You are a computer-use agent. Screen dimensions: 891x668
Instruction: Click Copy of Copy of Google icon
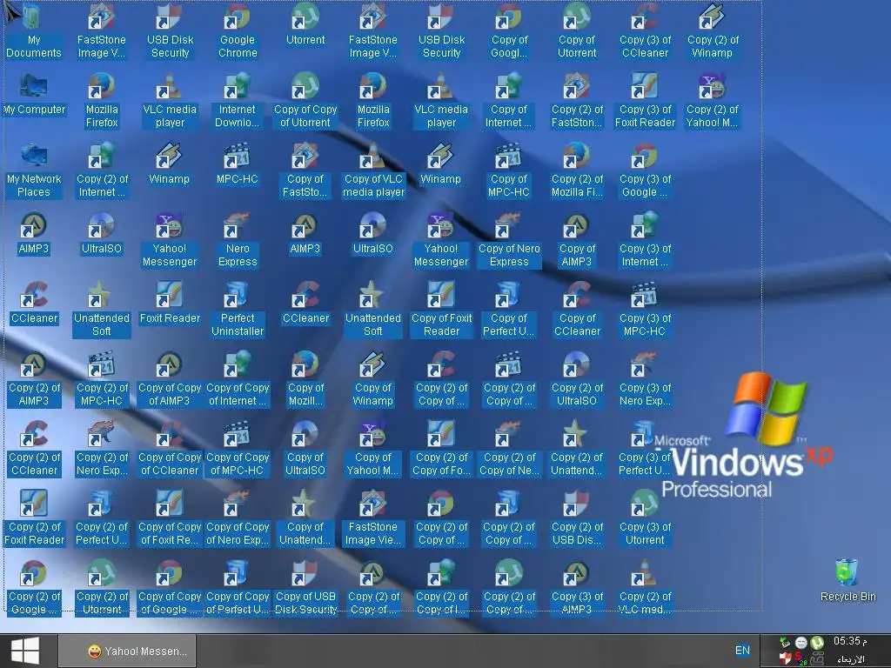tap(170, 588)
